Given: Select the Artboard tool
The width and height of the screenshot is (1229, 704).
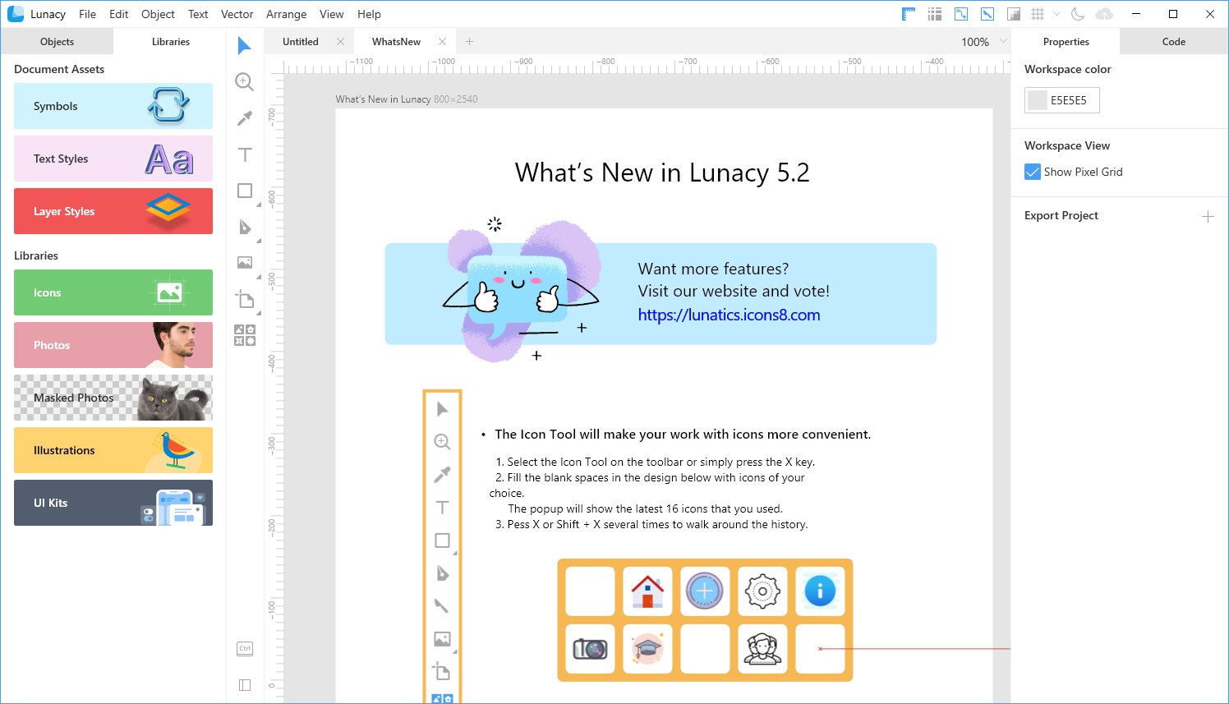Looking at the screenshot, I should pyautogui.click(x=245, y=298).
